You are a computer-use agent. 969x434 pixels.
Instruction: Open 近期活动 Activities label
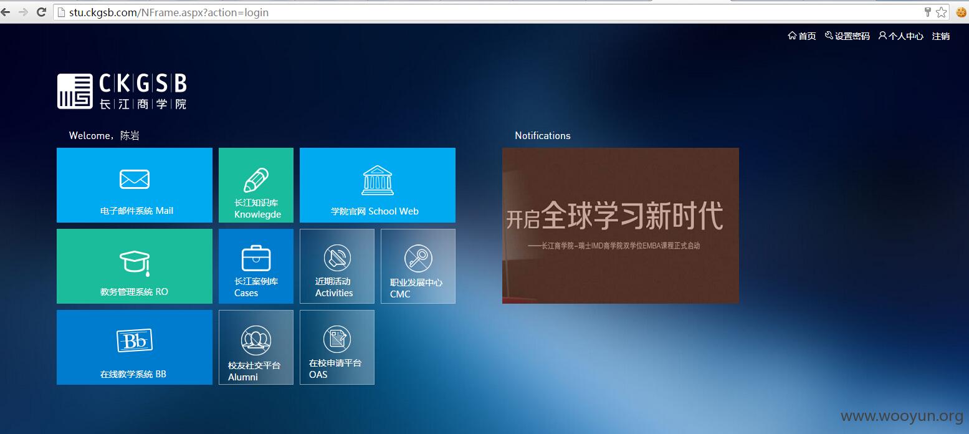[x=334, y=287]
